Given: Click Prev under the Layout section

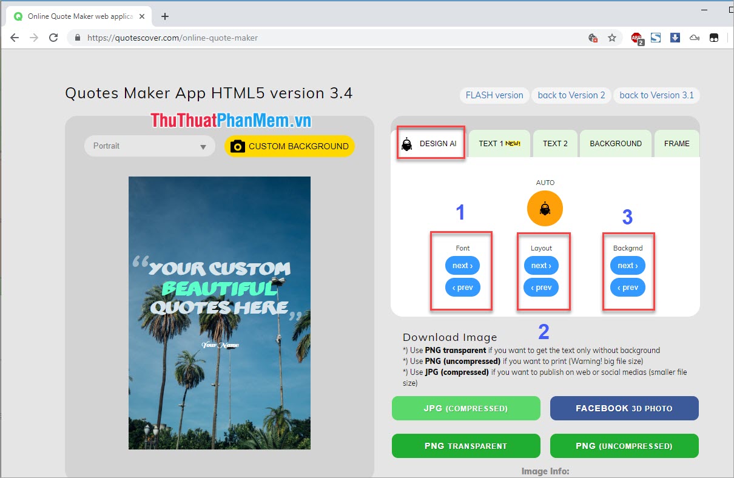Looking at the screenshot, I should tap(540, 287).
